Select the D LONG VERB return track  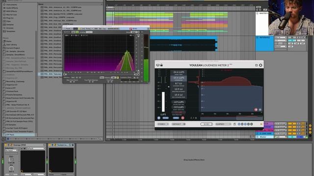coord(265,133)
